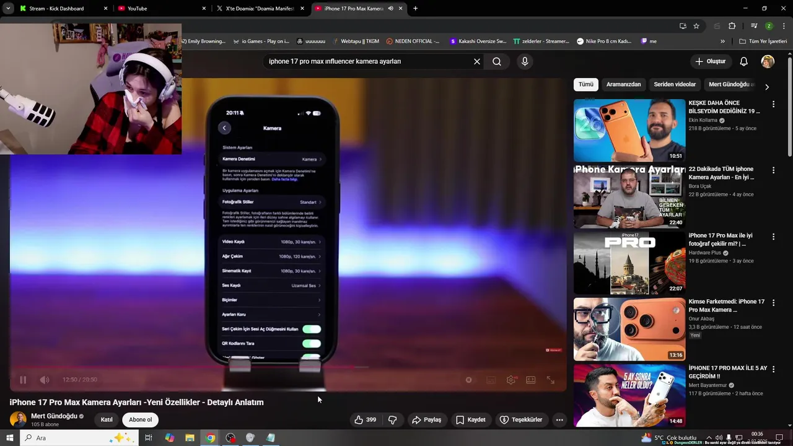Switch to the Stream - Kick Dashboard tab

click(62, 9)
